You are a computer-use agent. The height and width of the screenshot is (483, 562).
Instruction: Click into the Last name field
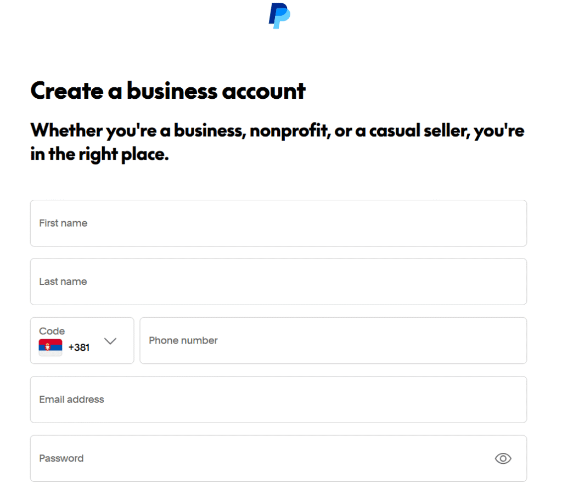coord(278,282)
